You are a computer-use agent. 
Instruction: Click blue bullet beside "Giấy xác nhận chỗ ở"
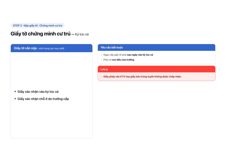click(x=15, y=99)
